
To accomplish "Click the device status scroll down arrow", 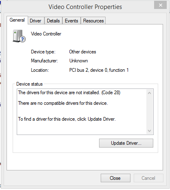I will click(x=150, y=131).
